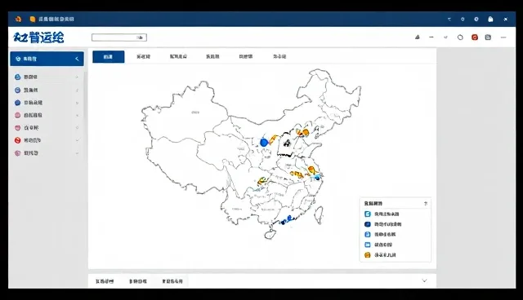The height and width of the screenshot is (300, 523).
Task: Click the faint check-arrow icon in the header toolbar
Action: [445, 37]
